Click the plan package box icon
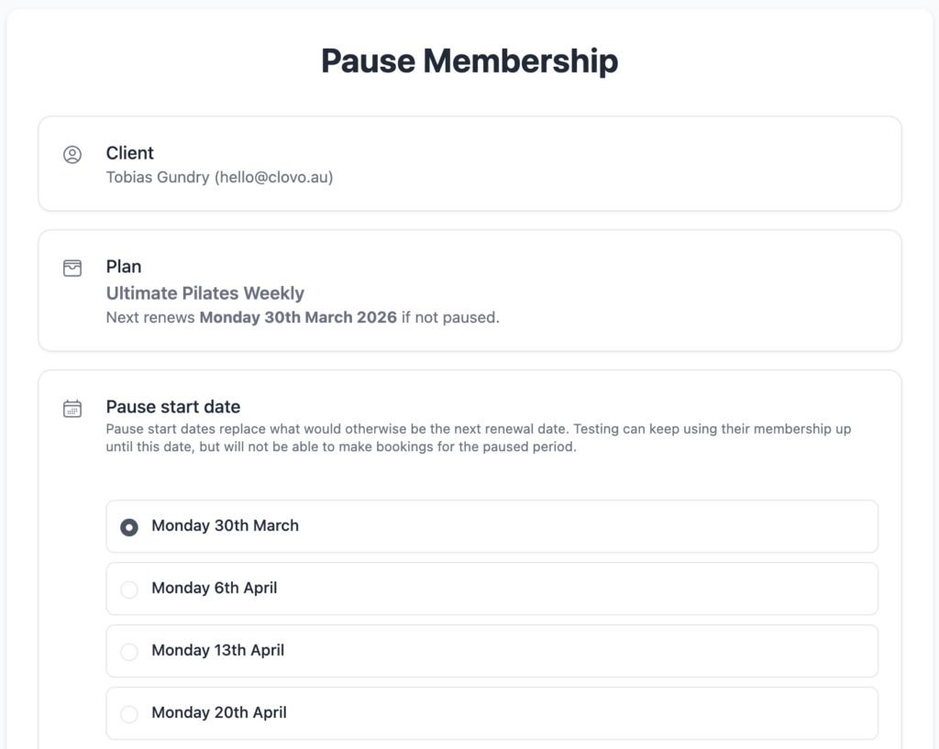The image size is (939, 749). [x=72, y=268]
